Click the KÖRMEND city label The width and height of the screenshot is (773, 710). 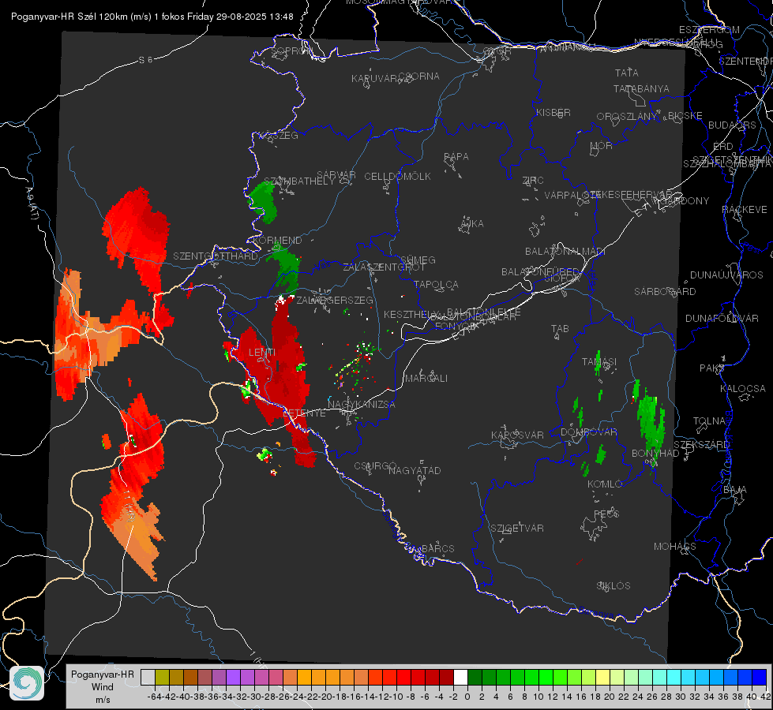(x=277, y=241)
